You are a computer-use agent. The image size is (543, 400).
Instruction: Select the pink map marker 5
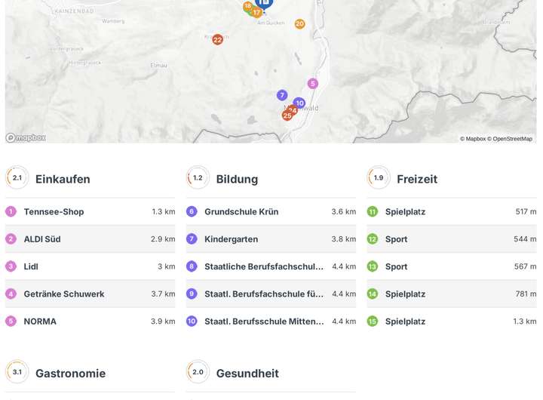(x=312, y=84)
